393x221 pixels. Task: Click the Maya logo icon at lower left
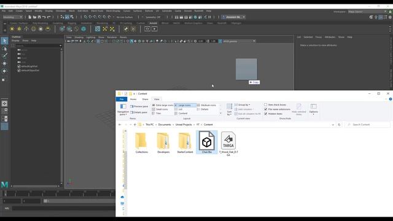click(4, 185)
